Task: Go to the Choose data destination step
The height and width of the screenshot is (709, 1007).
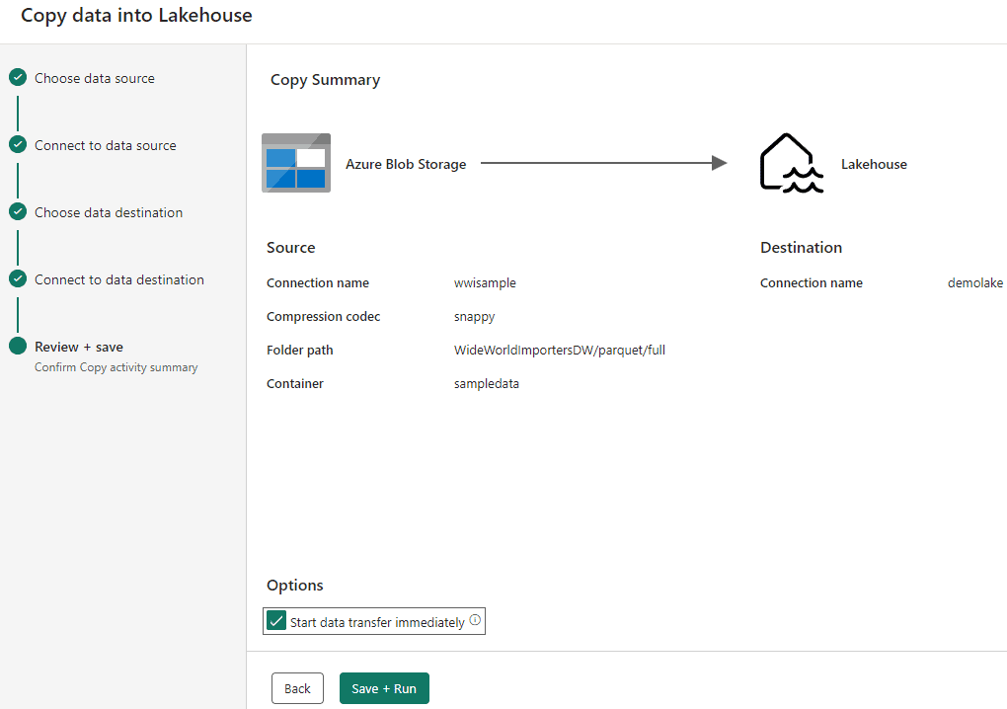Action: (109, 212)
